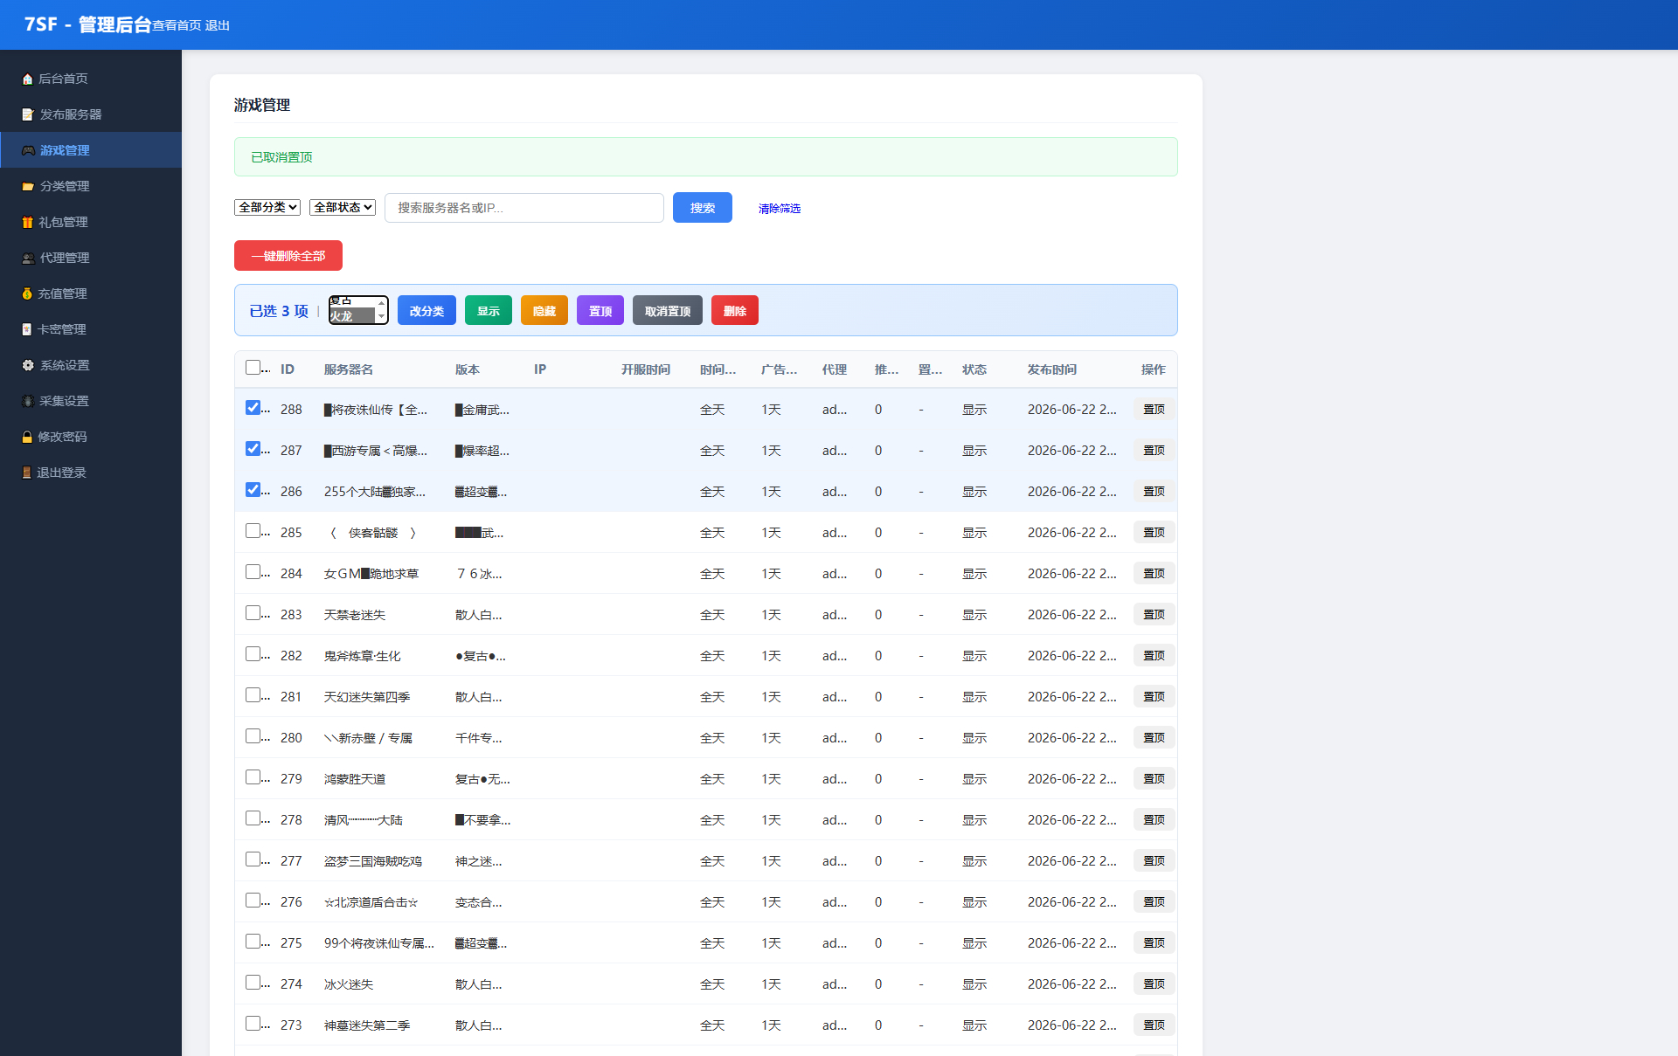
Task: Click the lock icon for 修改密码
Action: click(27, 437)
